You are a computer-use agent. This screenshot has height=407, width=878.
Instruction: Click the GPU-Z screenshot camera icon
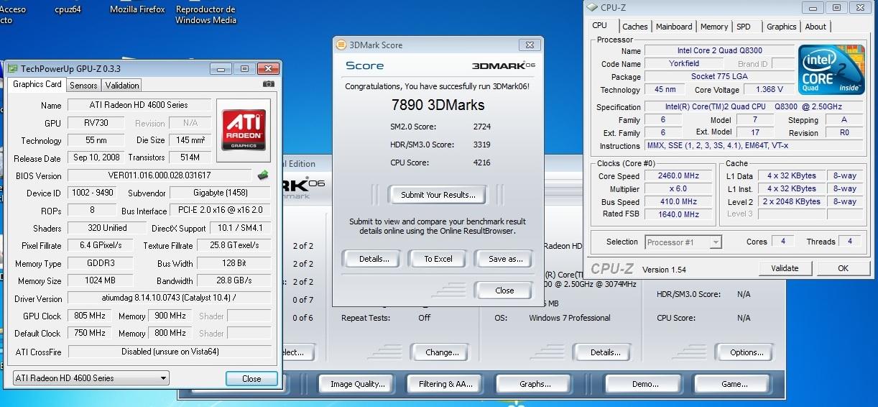click(268, 84)
